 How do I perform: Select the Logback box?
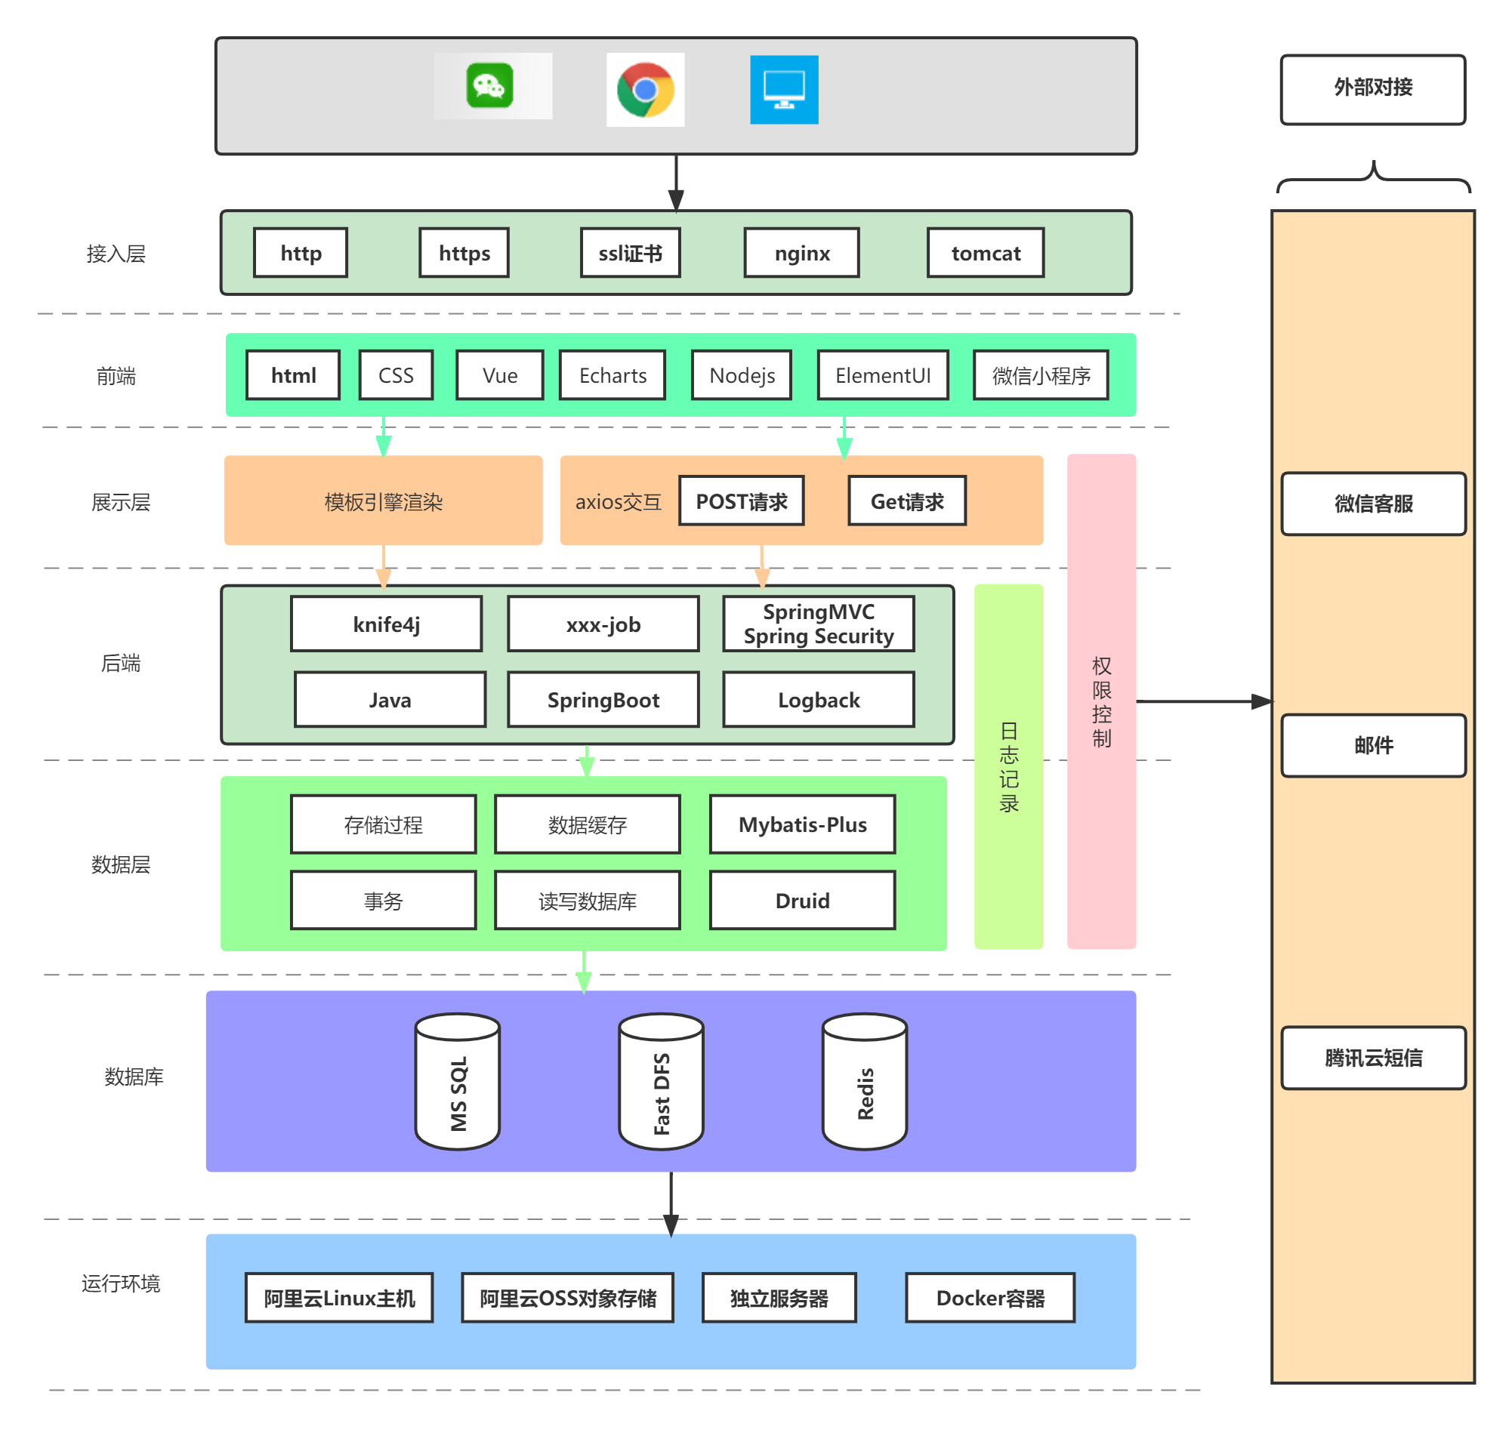[819, 698]
